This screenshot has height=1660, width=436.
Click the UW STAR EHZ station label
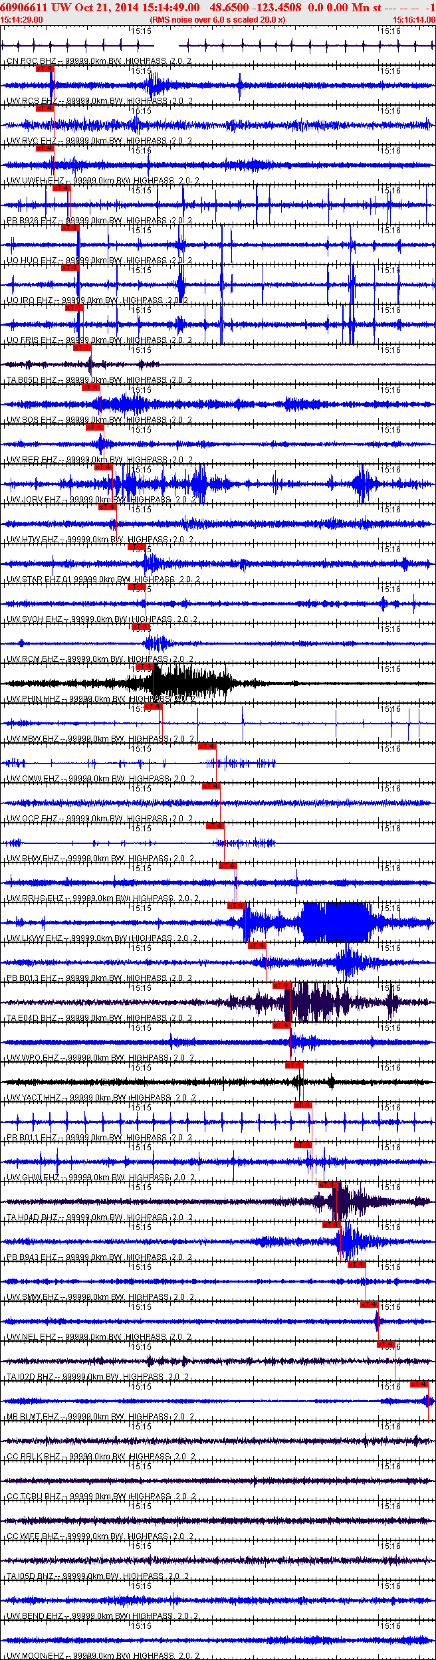point(34,579)
